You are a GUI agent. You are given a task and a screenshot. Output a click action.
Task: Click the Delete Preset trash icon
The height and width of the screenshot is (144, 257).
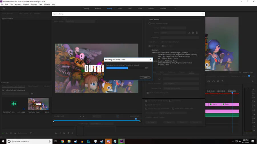197,33
